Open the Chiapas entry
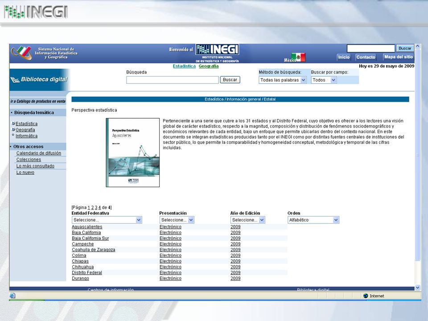 coord(80,261)
